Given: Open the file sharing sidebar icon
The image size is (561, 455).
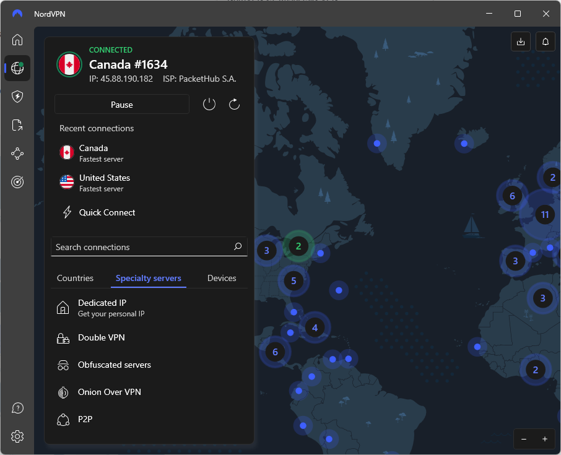Looking at the screenshot, I should point(17,125).
